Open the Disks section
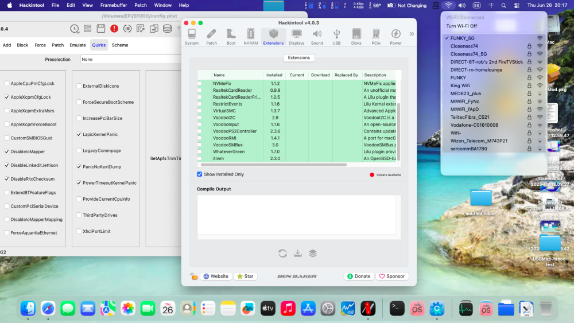 click(x=356, y=37)
